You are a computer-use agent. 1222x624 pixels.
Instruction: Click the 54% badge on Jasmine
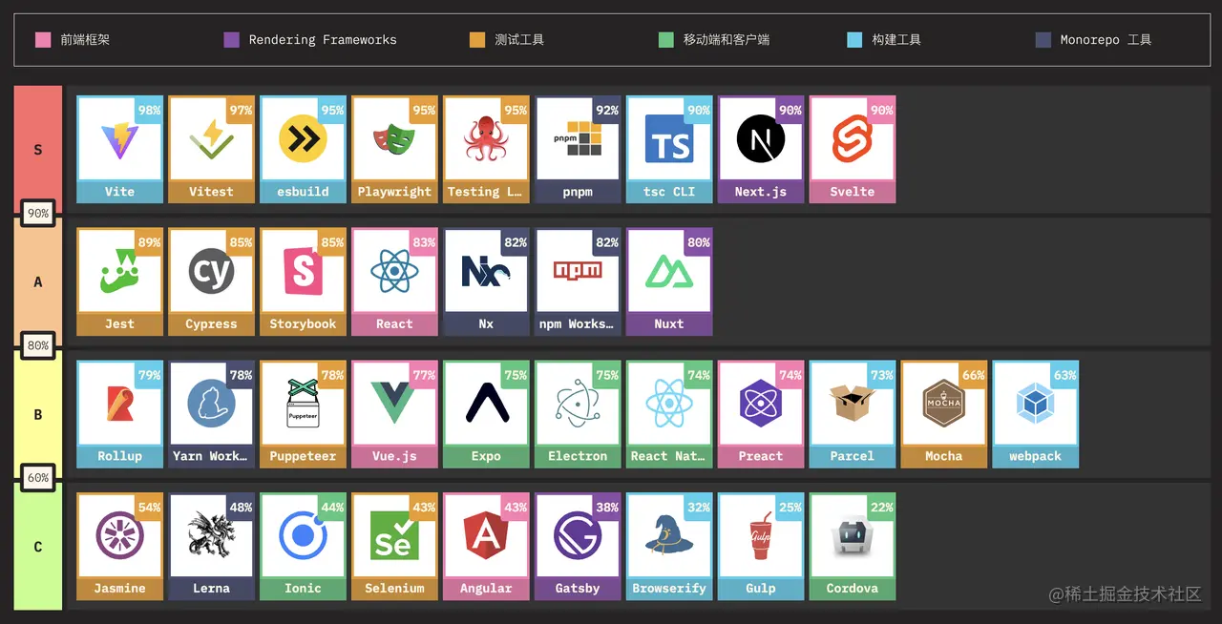tap(149, 507)
